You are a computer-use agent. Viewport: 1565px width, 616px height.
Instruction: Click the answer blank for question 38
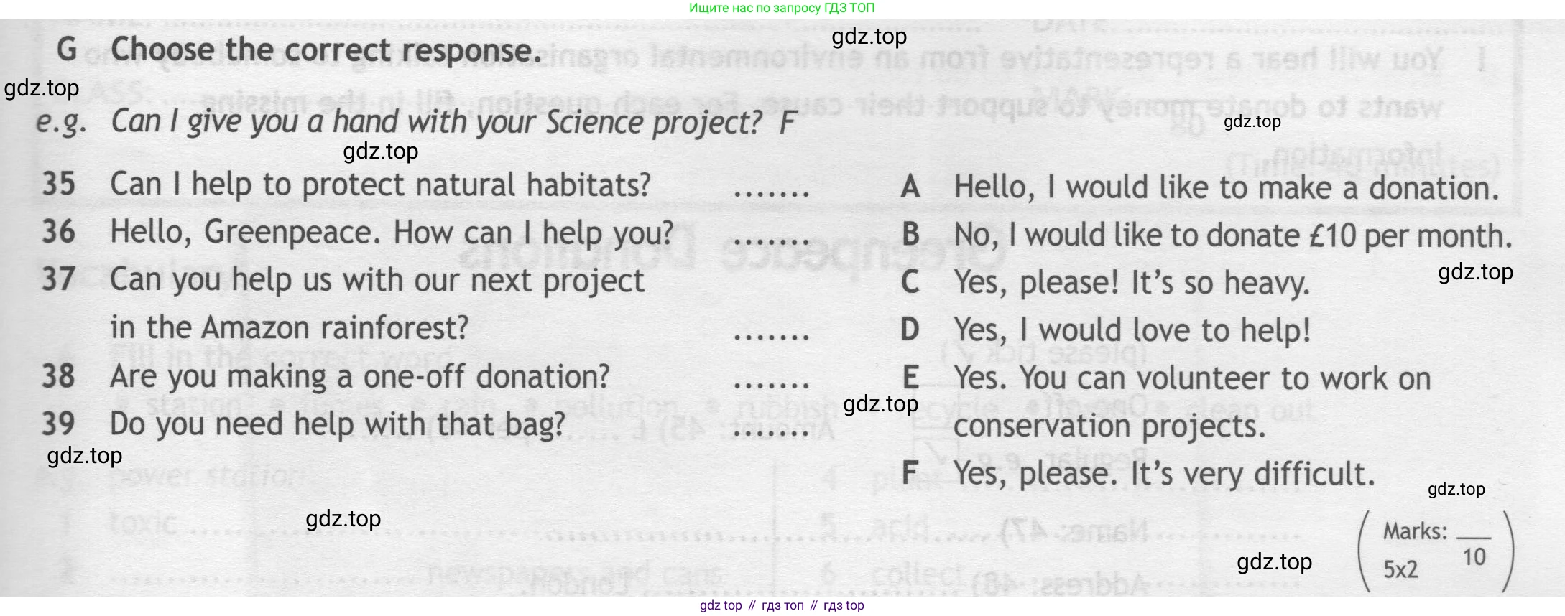772,384
